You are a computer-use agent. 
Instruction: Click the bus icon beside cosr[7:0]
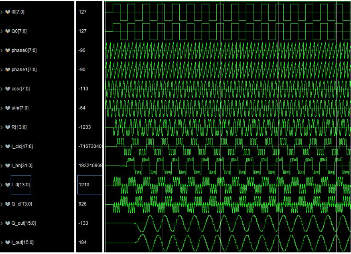8,89
